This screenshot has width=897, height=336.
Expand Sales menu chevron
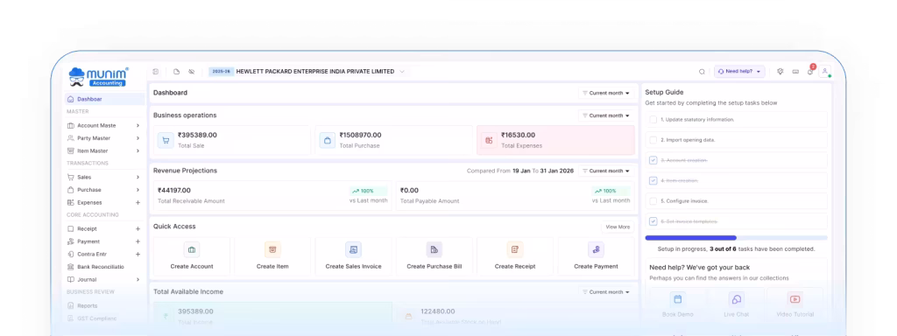pos(138,177)
